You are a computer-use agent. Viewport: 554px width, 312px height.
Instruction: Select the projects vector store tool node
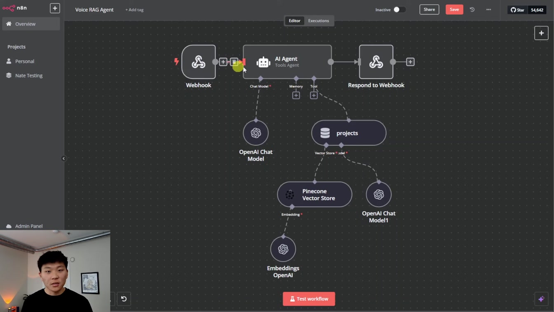click(349, 133)
